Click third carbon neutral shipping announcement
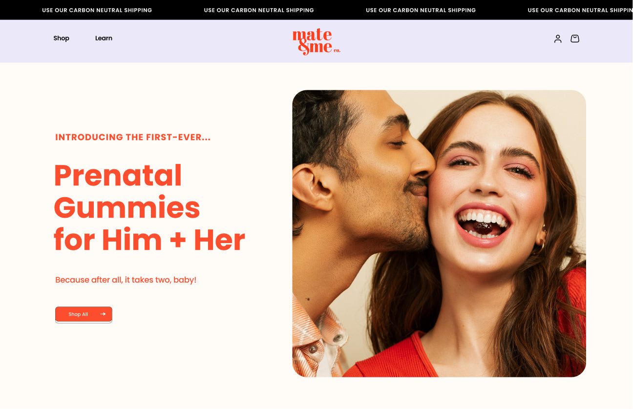 [421, 10]
